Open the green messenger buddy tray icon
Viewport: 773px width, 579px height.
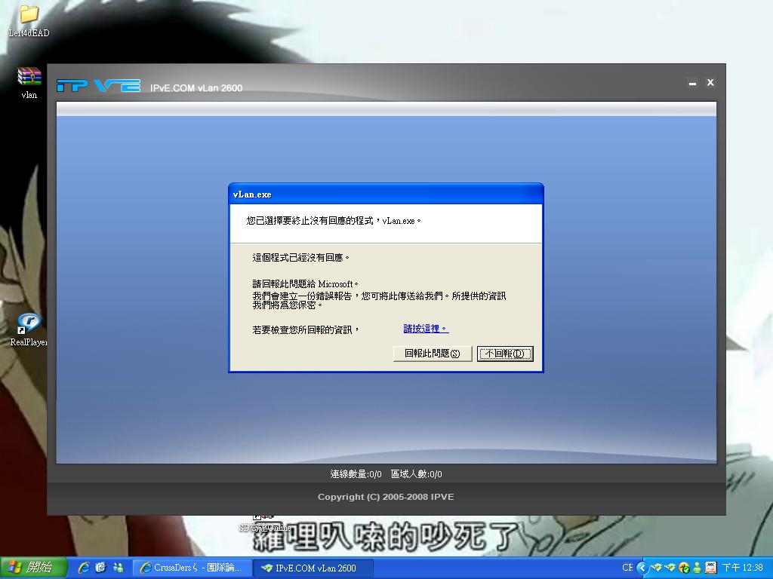(697, 568)
